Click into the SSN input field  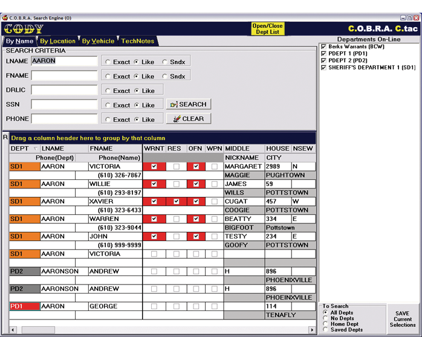click(64, 105)
